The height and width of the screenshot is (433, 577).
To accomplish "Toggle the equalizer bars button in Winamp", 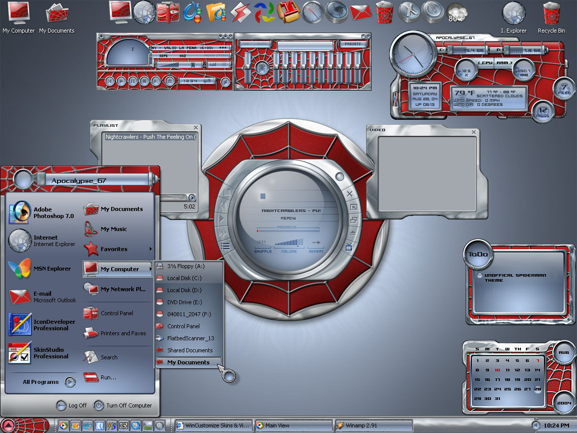I will pos(212,65).
